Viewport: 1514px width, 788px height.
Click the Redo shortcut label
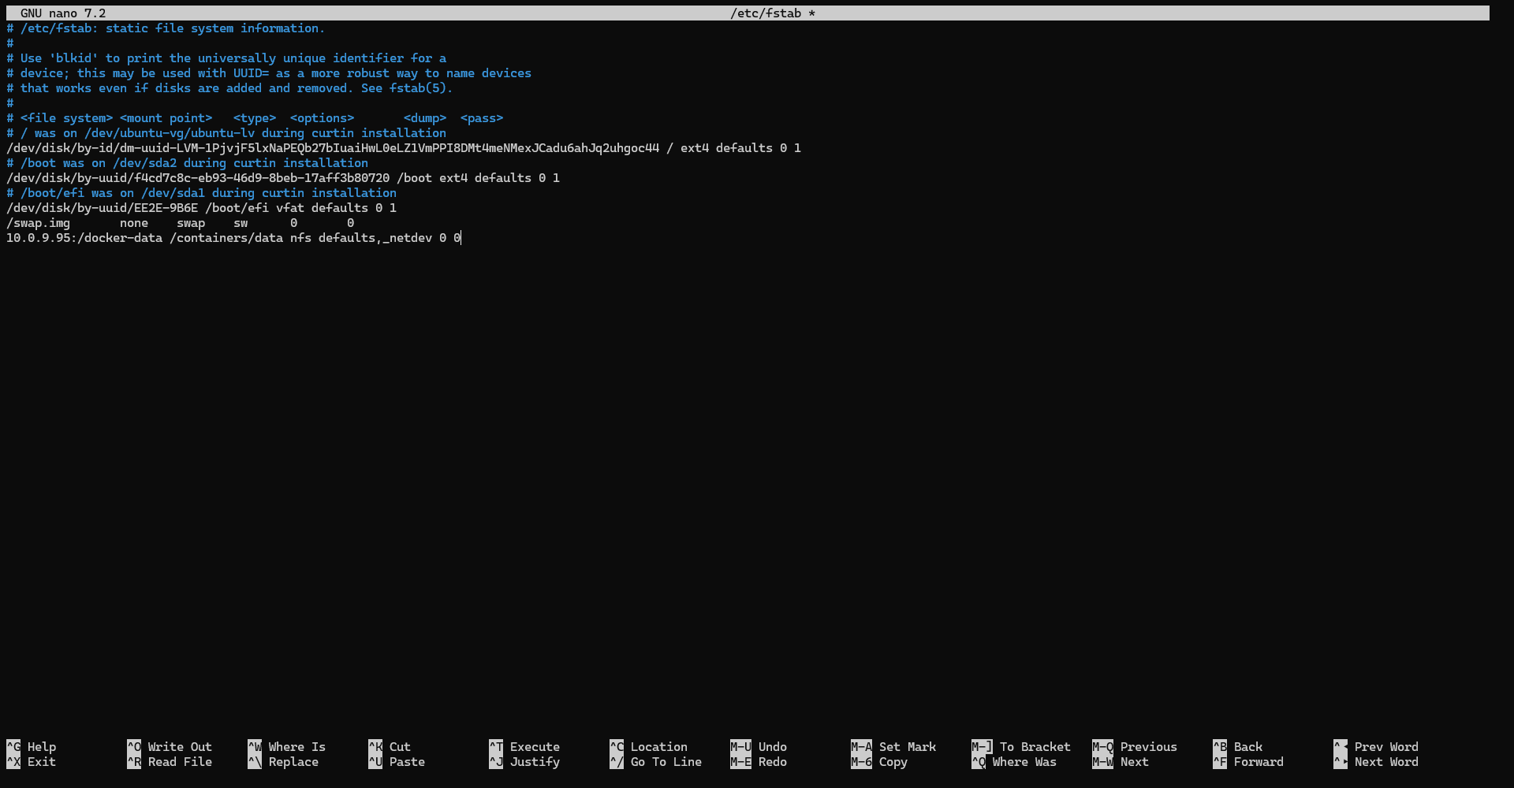pyautogui.click(x=772, y=762)
